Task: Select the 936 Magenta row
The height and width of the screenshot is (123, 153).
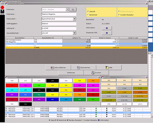Action: click(x=76, y=42)
